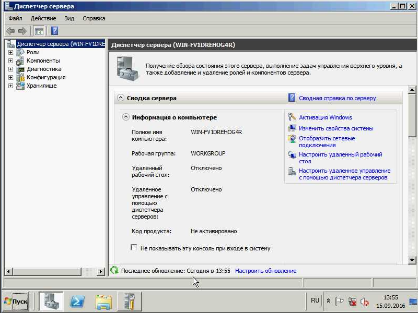
Task: Click the RU language indicator
Action: click(x=315, y=300)
